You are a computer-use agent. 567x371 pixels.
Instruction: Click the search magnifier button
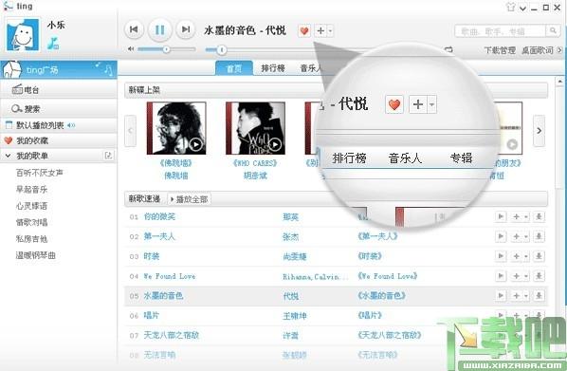(553, 31)
